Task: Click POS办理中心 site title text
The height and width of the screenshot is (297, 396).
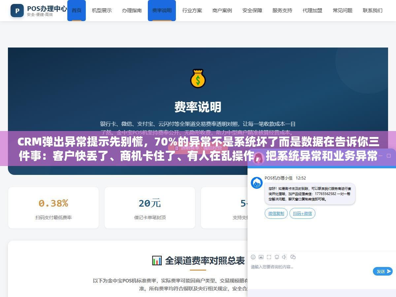Action: coord(47,8)
